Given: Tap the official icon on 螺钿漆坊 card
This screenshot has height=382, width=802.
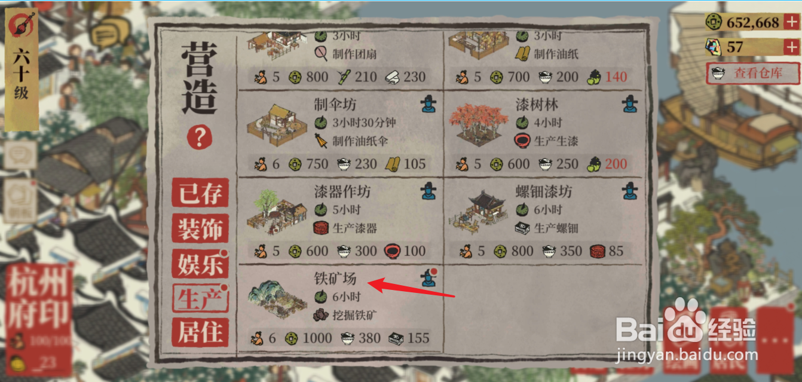Looking at the screenshot, I should pos(629,191).
